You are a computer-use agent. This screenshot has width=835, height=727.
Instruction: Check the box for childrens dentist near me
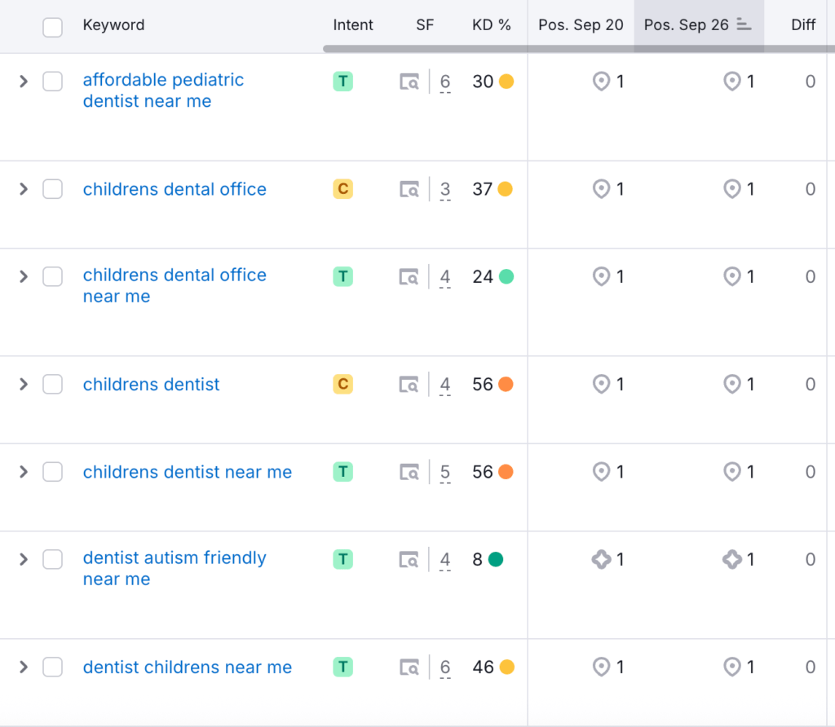pos(52,471)
